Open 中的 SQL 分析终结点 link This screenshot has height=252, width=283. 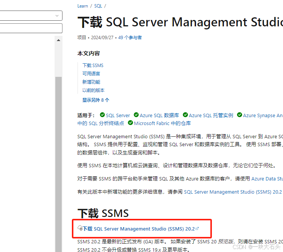point(101,124)
